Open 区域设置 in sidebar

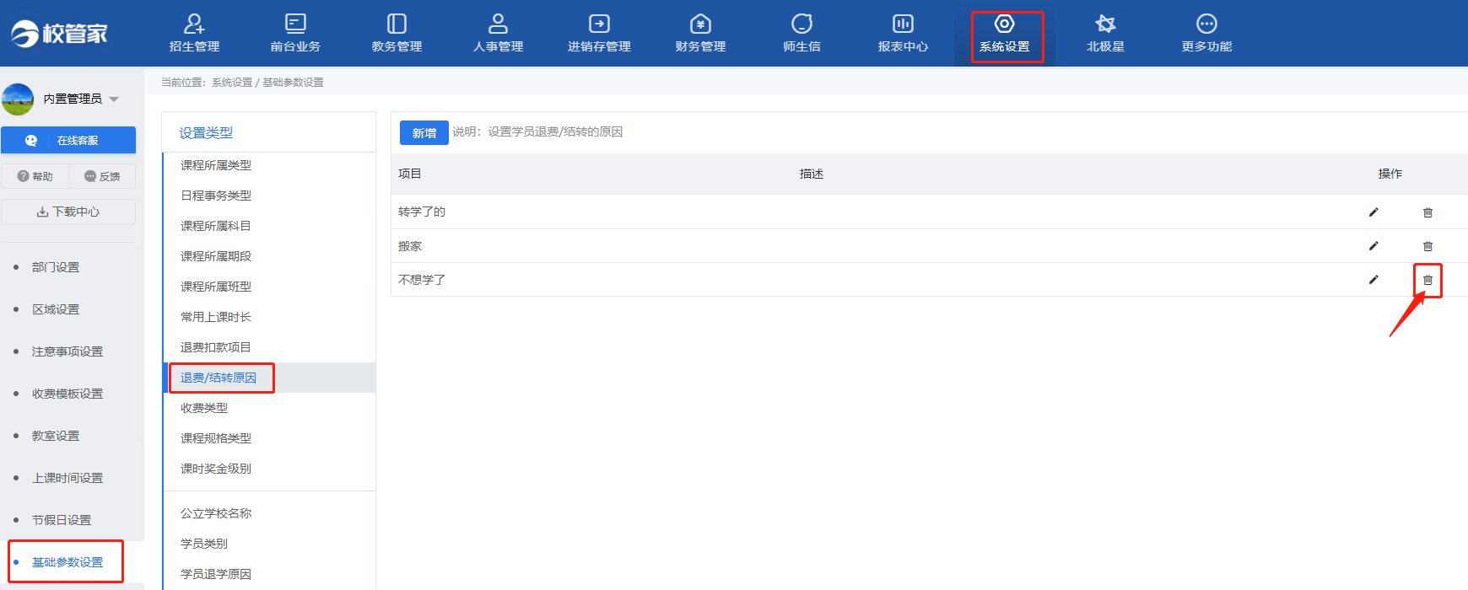[x=56, y=309]
